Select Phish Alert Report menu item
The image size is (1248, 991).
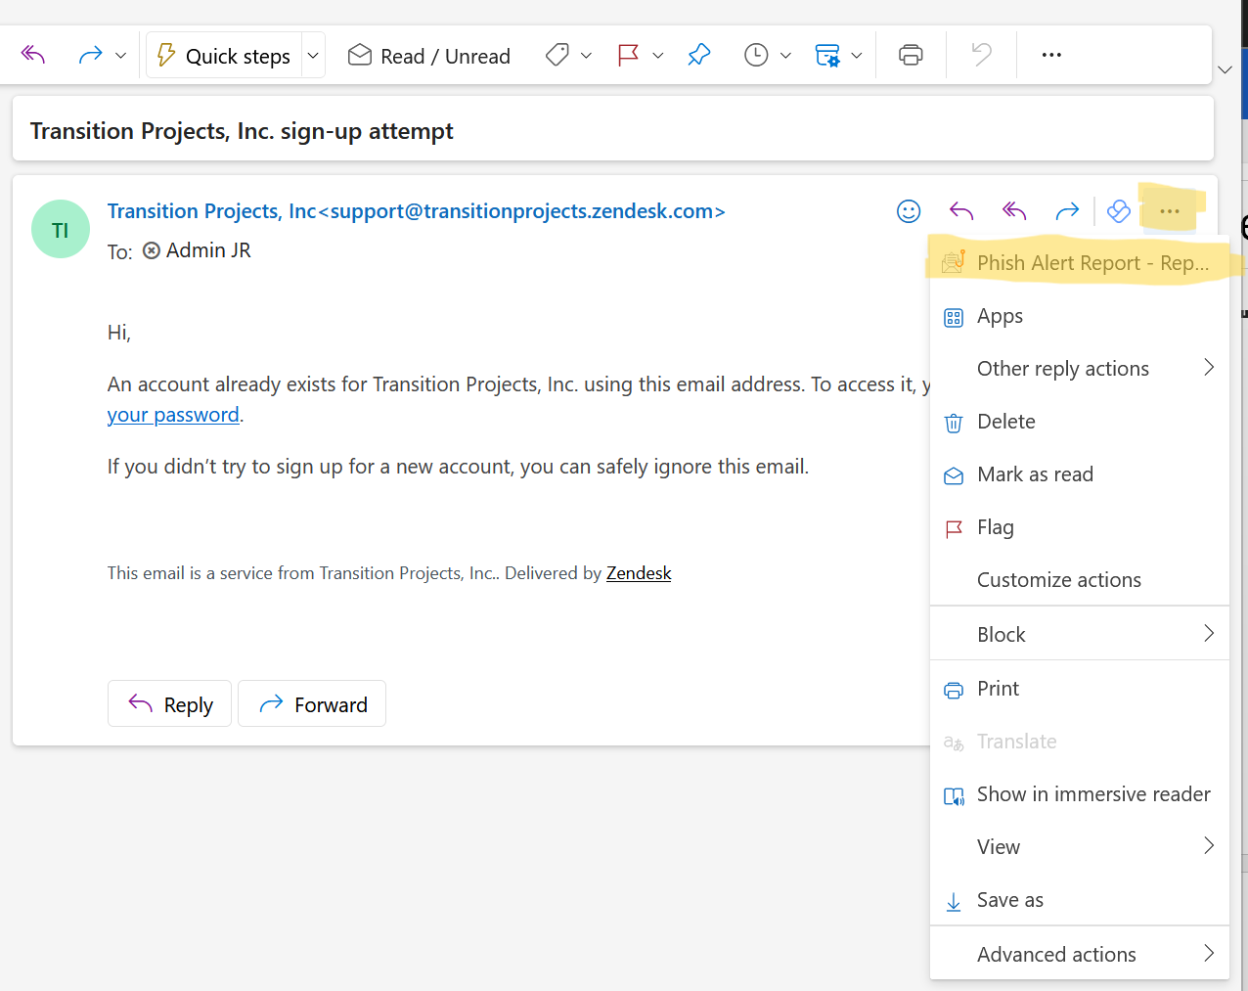1080,263
